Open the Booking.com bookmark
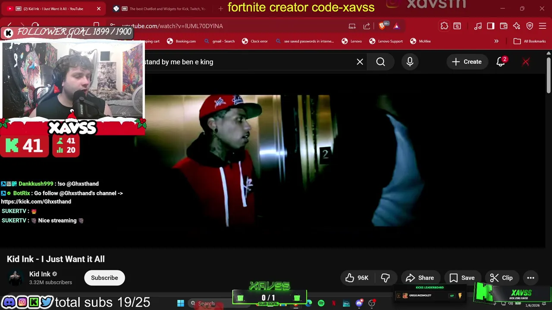Viewport: 552px width, 310px height. (182, 41)
